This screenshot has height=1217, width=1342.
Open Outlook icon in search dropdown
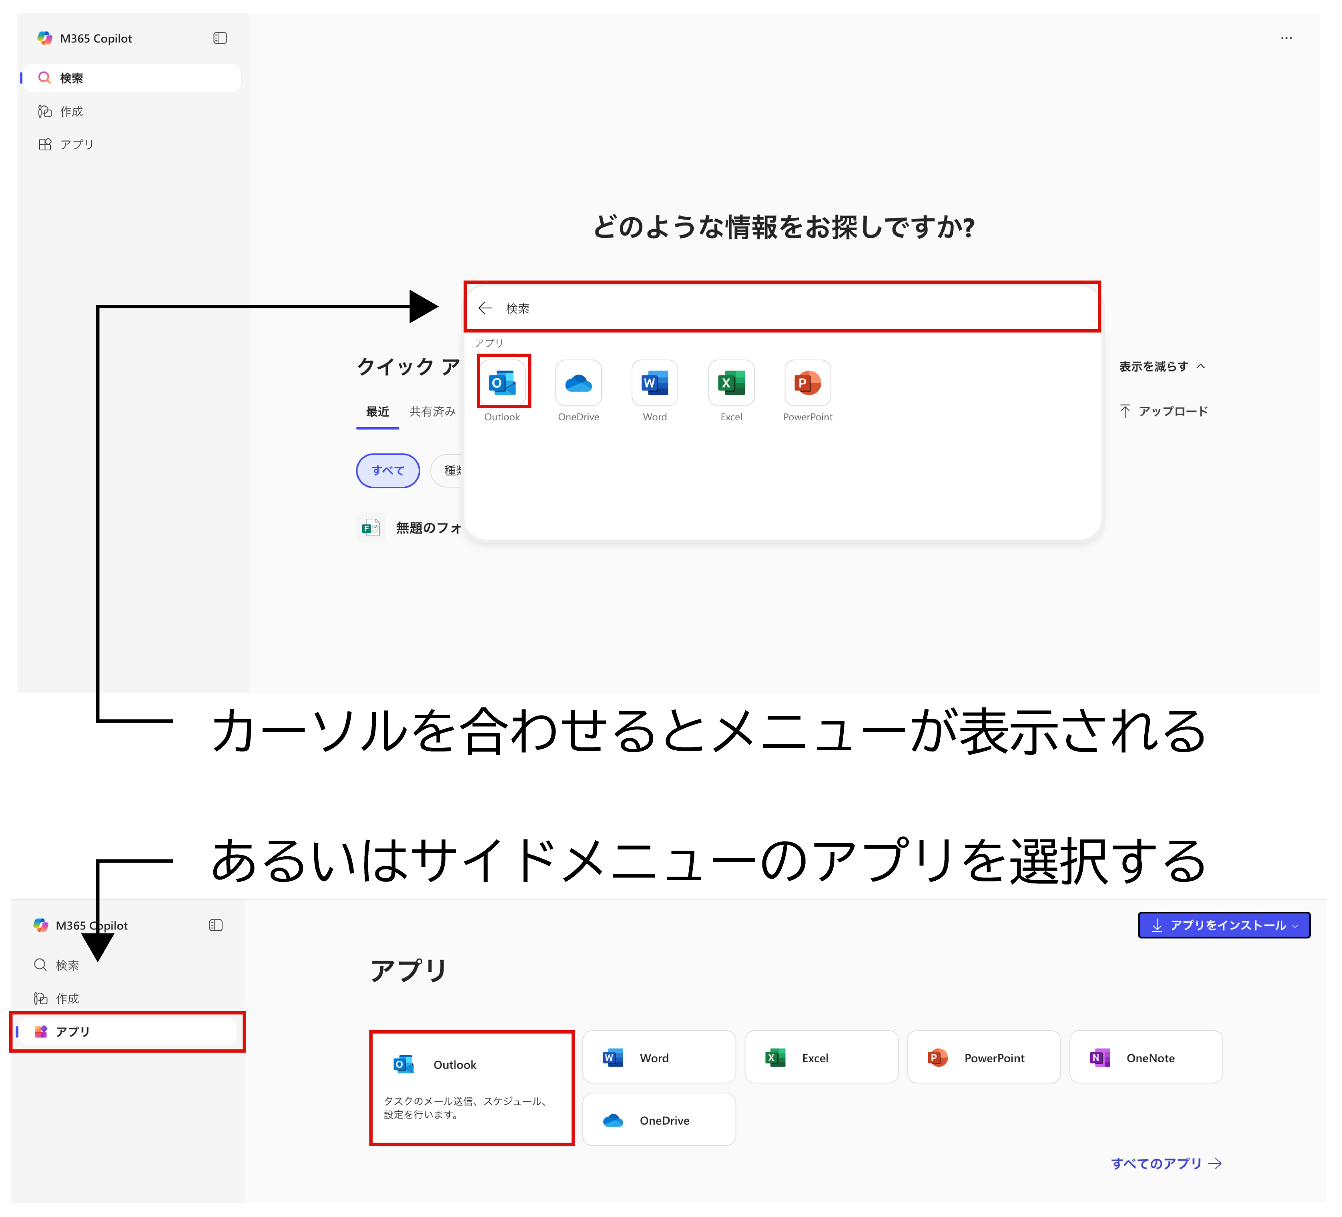503,383
